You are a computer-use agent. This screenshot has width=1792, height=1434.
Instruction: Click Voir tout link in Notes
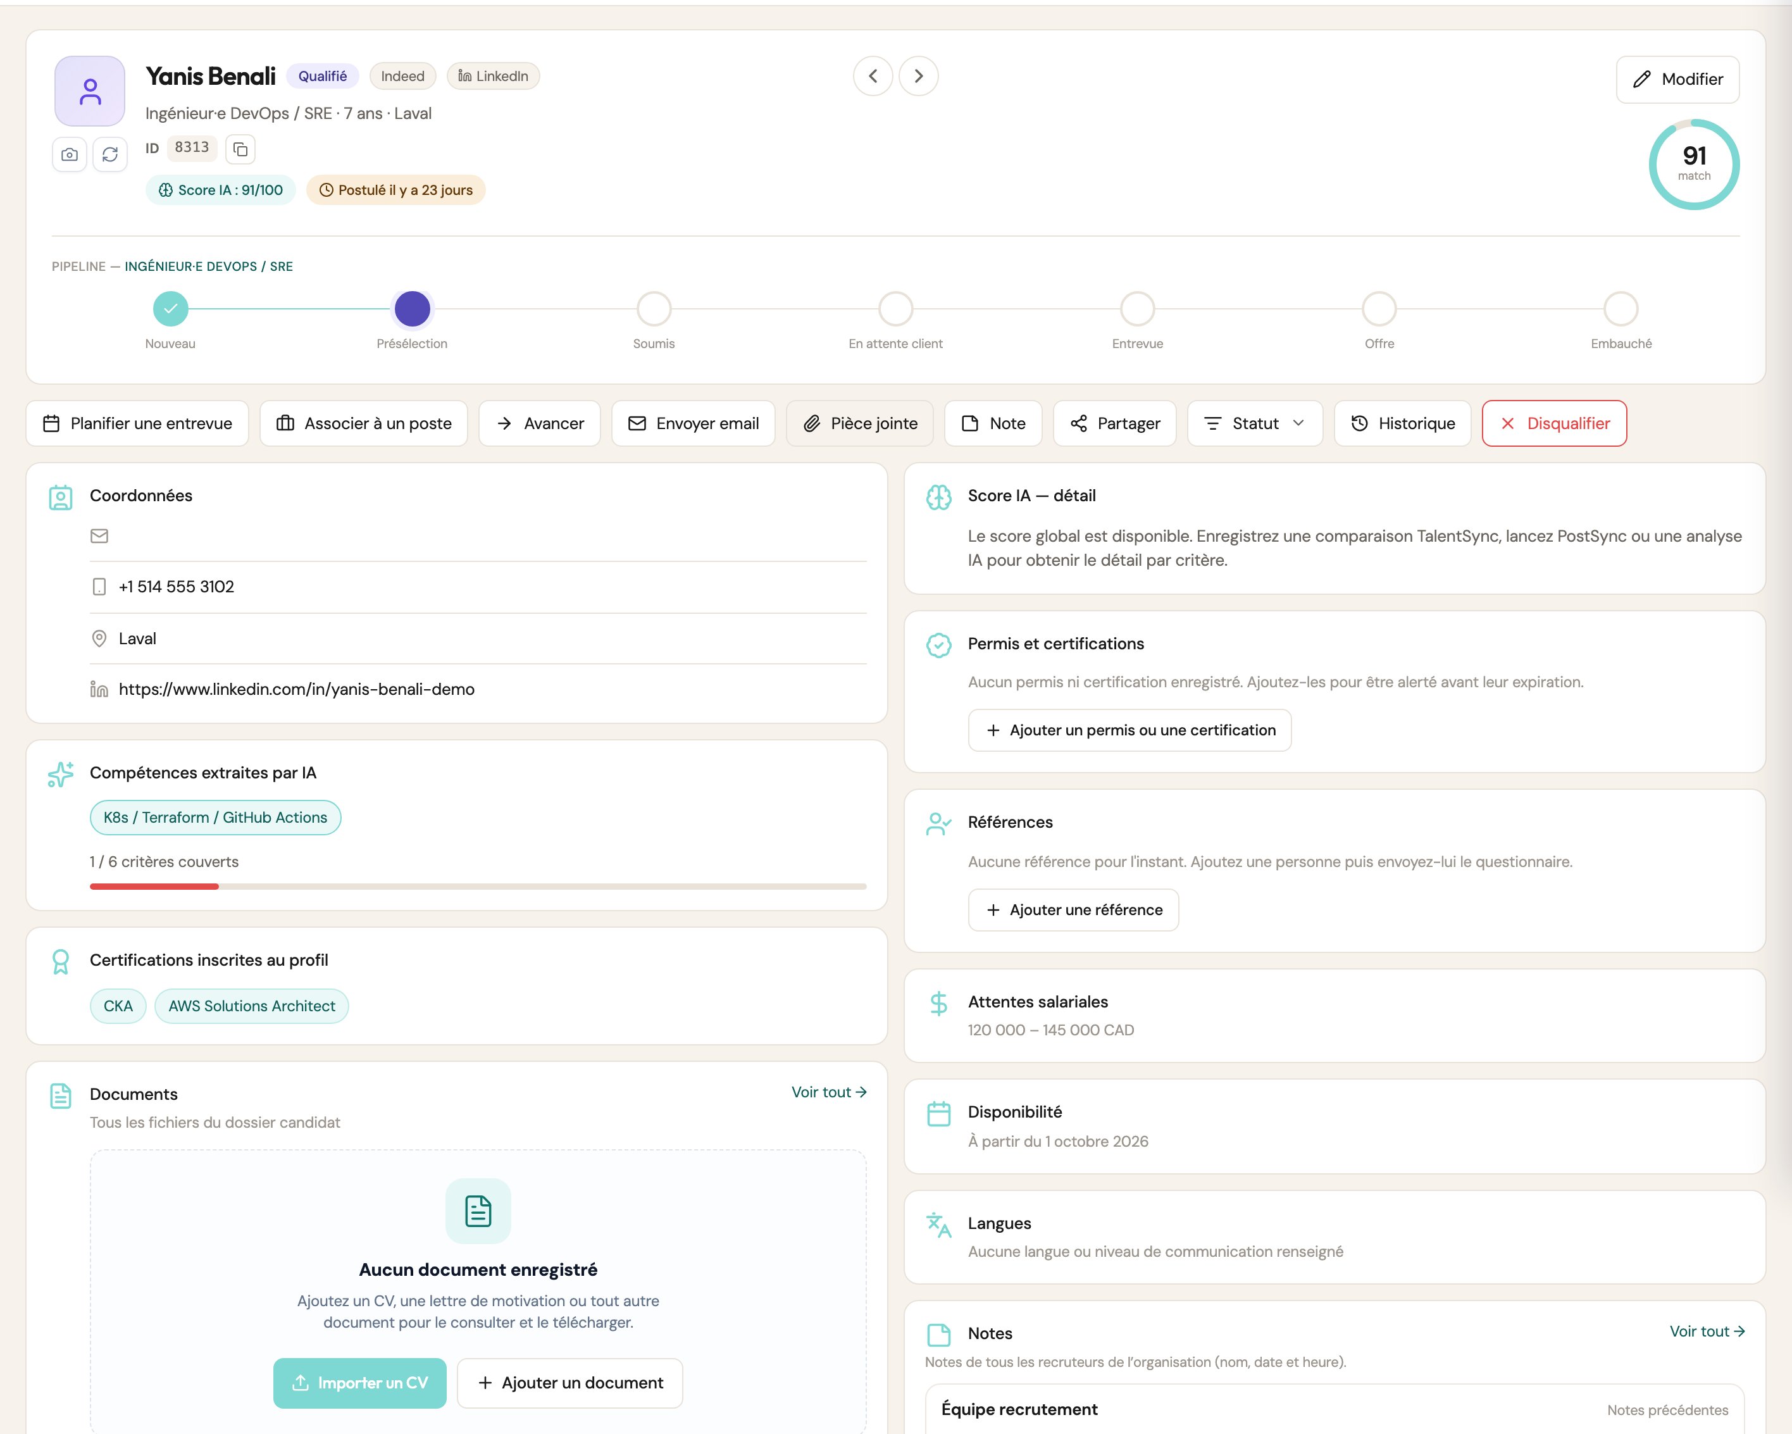coord(1707,1331)
